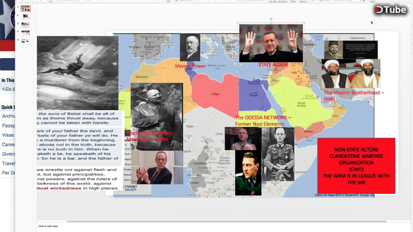The height and width of the screenshot is (232, 413).
Task: Click the '«Go B…' link in the browser window
Action: (8, 89)
